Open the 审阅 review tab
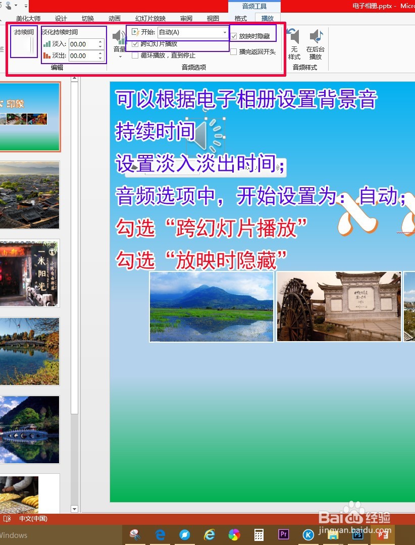This screenshot has height=545, width=415. pyautogui.click(x=186, y=19)
